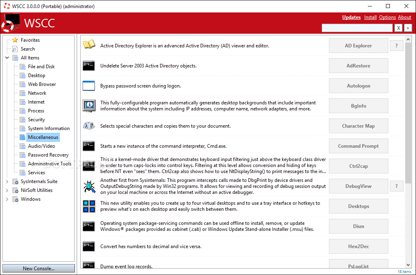Select System Information category
Viewport: 416px width, 275px height.
pyautogui.click(x=49, y=128)
